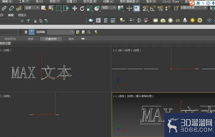
Task: Click the dome light icon
Action: 163,21
